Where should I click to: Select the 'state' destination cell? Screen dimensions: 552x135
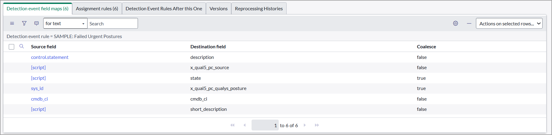(x=196, y=78)
